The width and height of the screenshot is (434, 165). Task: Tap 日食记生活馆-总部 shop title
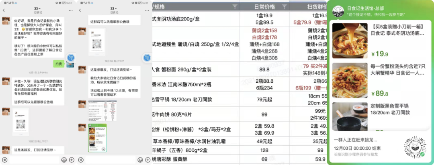[x=366, y=8]
